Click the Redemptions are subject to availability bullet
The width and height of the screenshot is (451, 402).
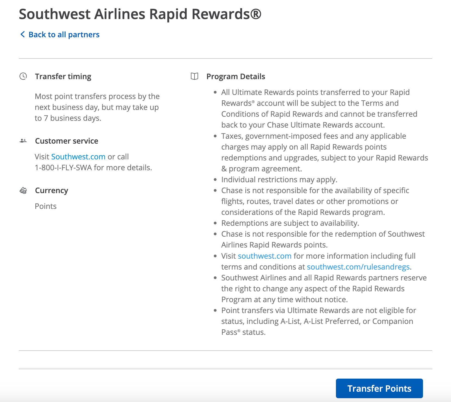[x=290, y=223]
